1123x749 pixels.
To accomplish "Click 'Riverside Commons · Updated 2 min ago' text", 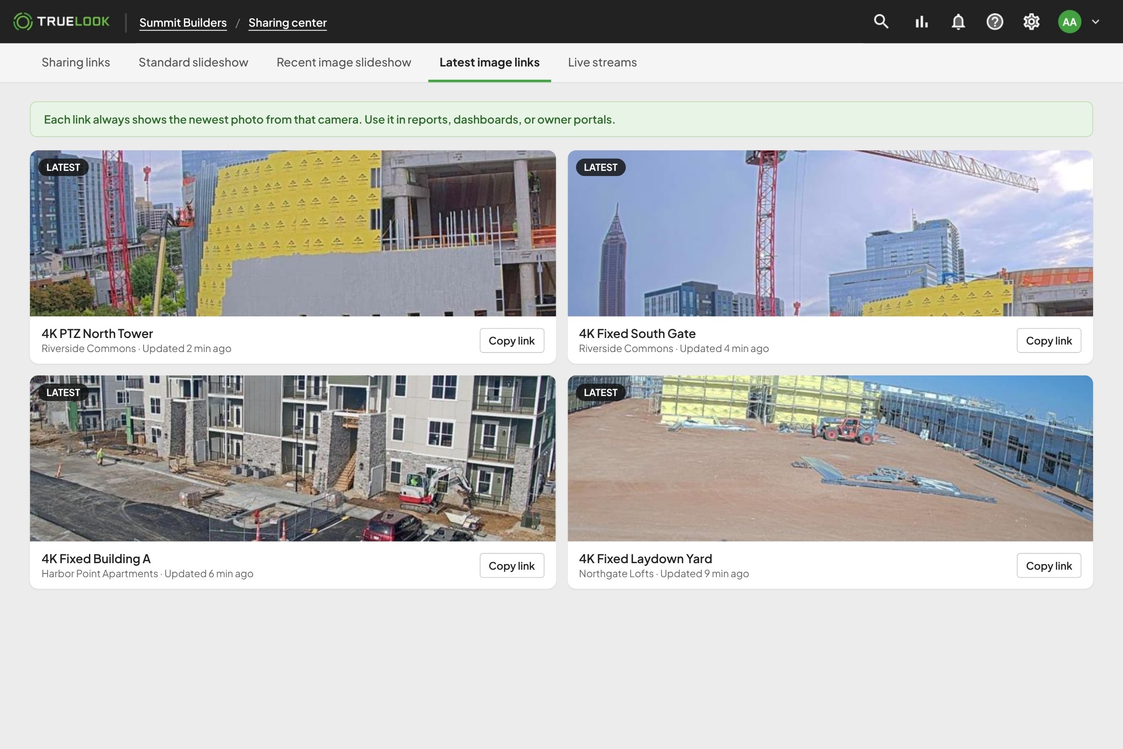I will click(x=136, y=348).
